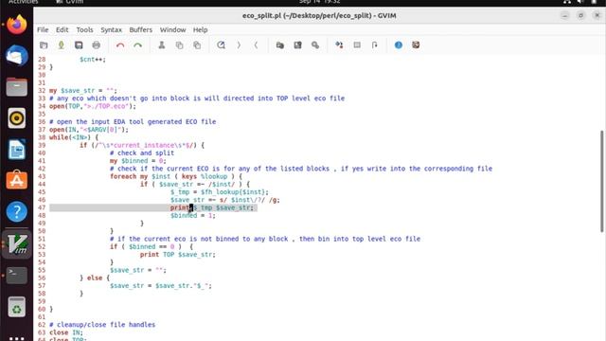The width and height of the screenshot is (606, 341).
Task: Click the Save all files toolbar icon
Action: [79, 45]
